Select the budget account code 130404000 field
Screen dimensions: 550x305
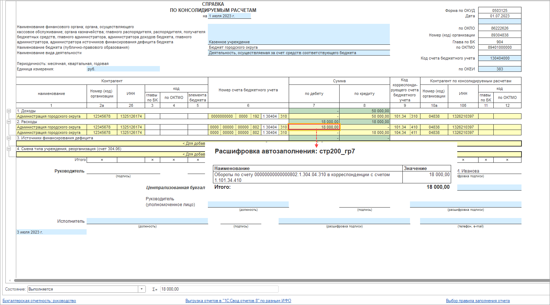pos(499,58)
